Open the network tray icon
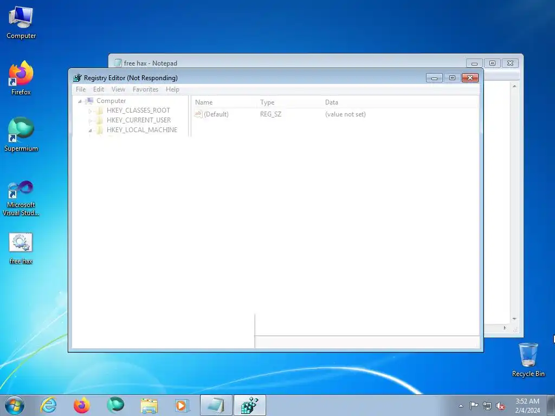This screenshot has width=555, height=416. click(x=487, y=406)
